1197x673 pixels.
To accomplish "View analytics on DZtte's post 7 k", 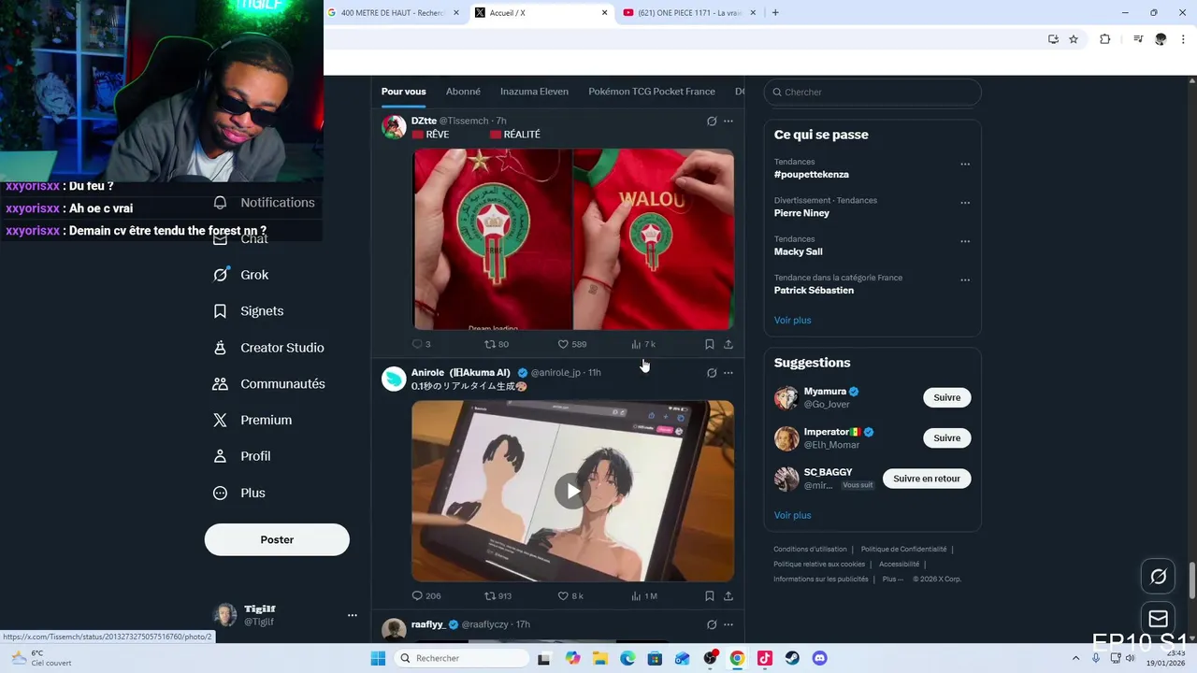I will click(x=643, y=344).
